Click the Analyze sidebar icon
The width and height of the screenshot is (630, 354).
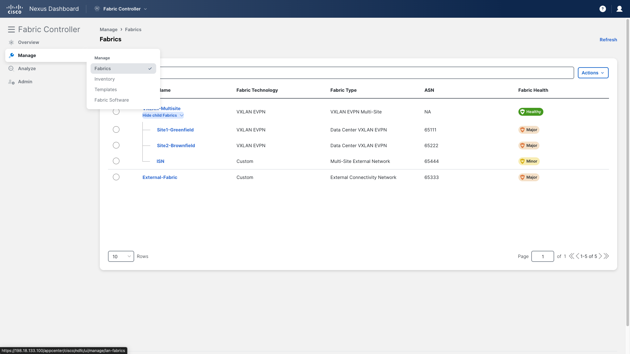(x=11, y=69)
